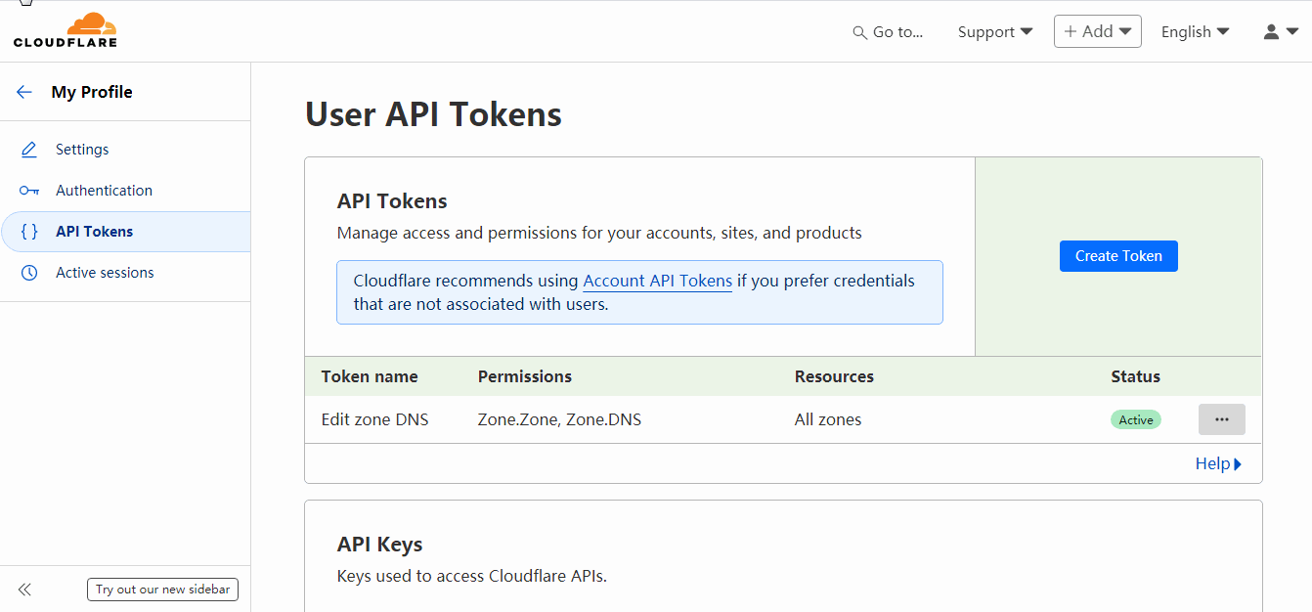Click the Active status badge

coord(1136,419)
